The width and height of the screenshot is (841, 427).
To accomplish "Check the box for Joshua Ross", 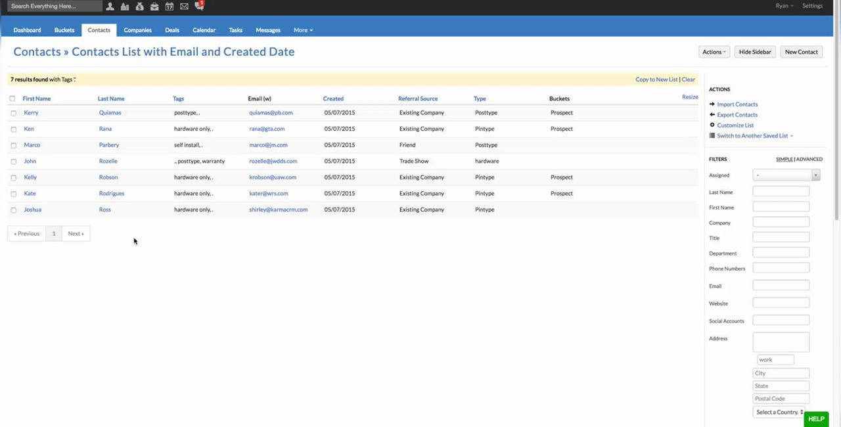I will coord(13,210).
